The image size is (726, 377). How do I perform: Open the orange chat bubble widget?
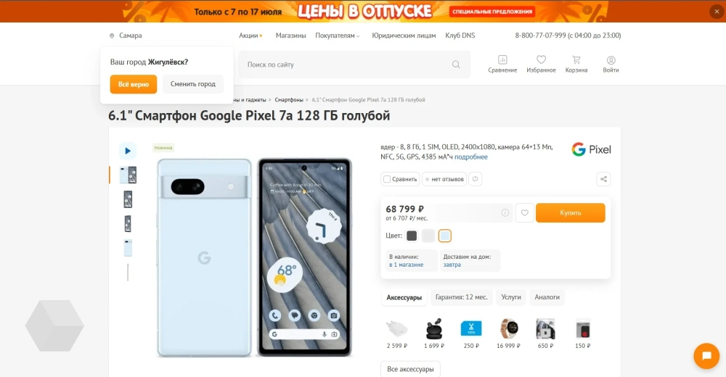(706, 355)
